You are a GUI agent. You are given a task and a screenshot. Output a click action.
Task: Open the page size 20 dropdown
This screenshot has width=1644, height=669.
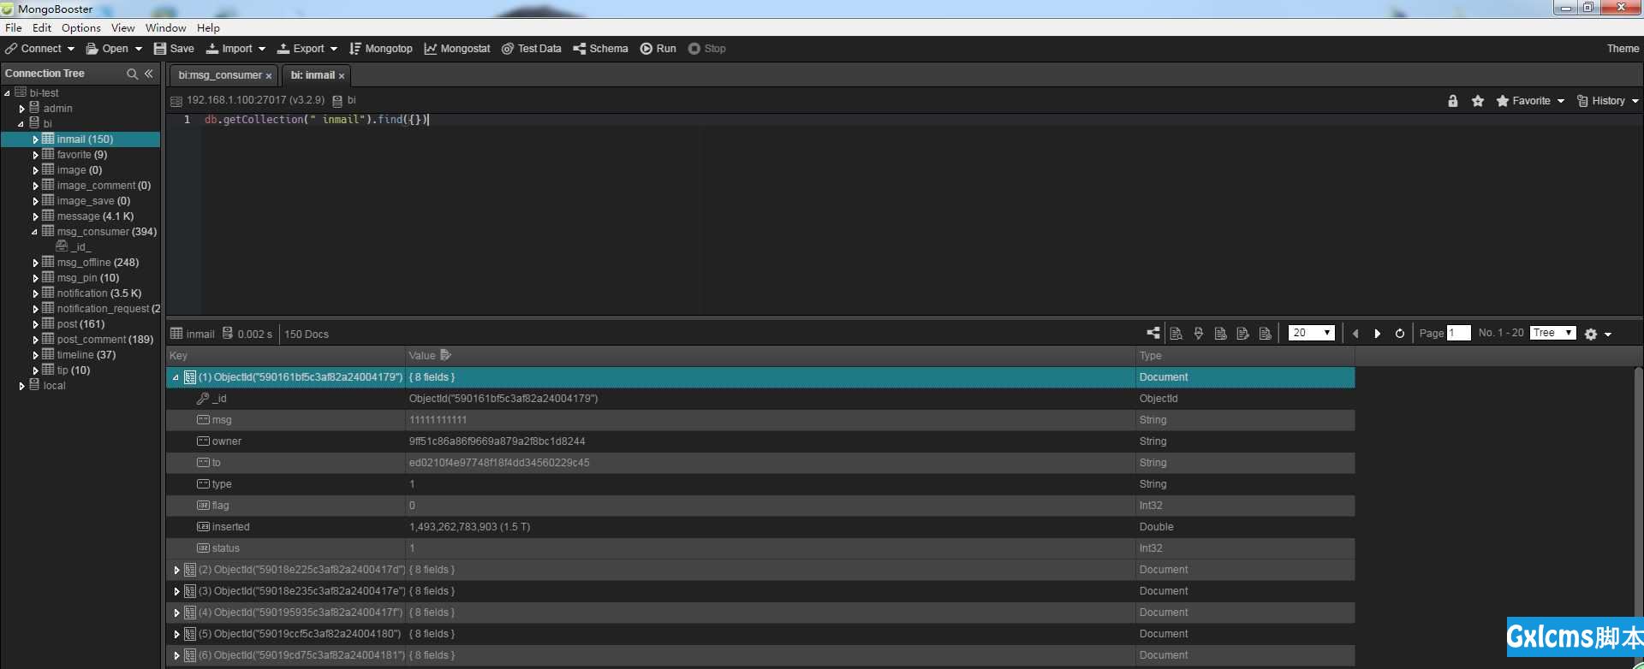[1312, 333]
